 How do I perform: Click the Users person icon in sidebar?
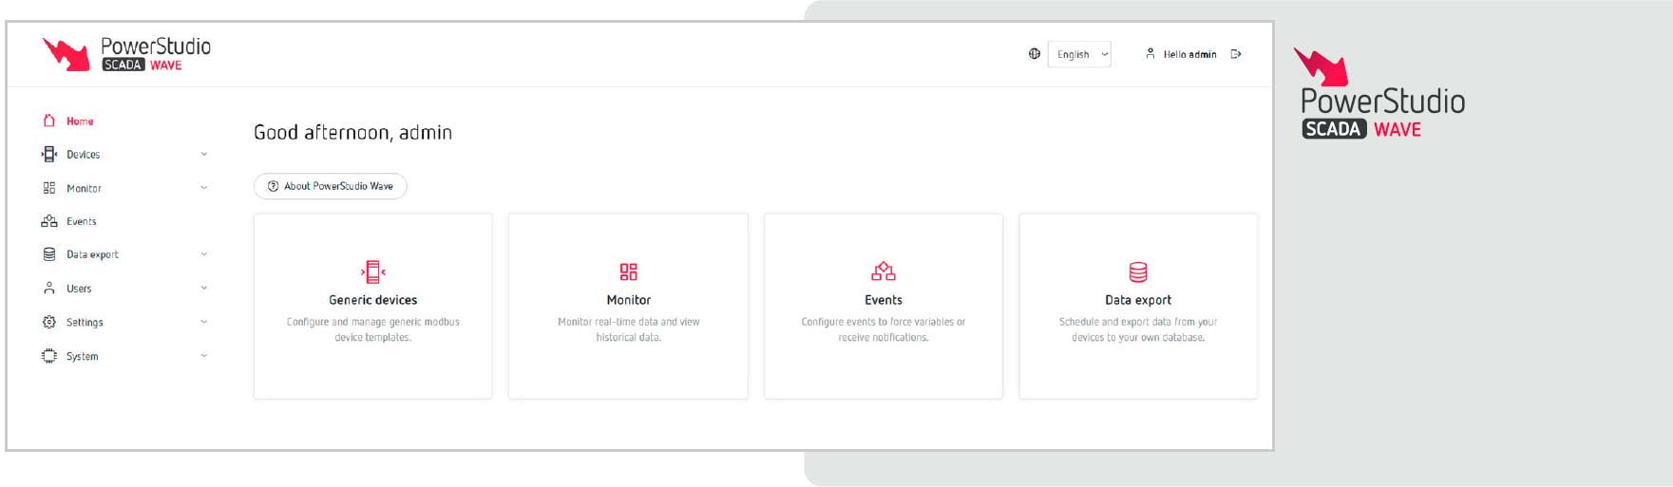point(49,288)
